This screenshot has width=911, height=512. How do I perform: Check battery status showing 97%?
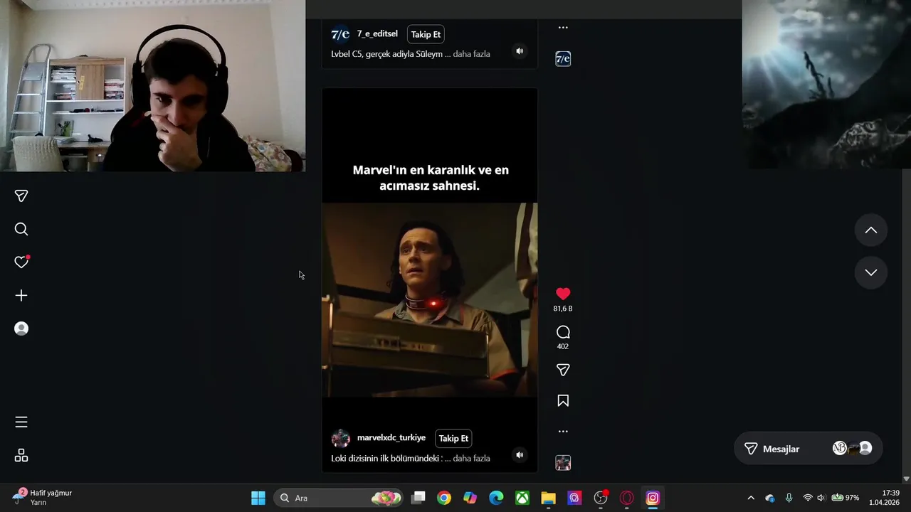click(x=846, y=498)
